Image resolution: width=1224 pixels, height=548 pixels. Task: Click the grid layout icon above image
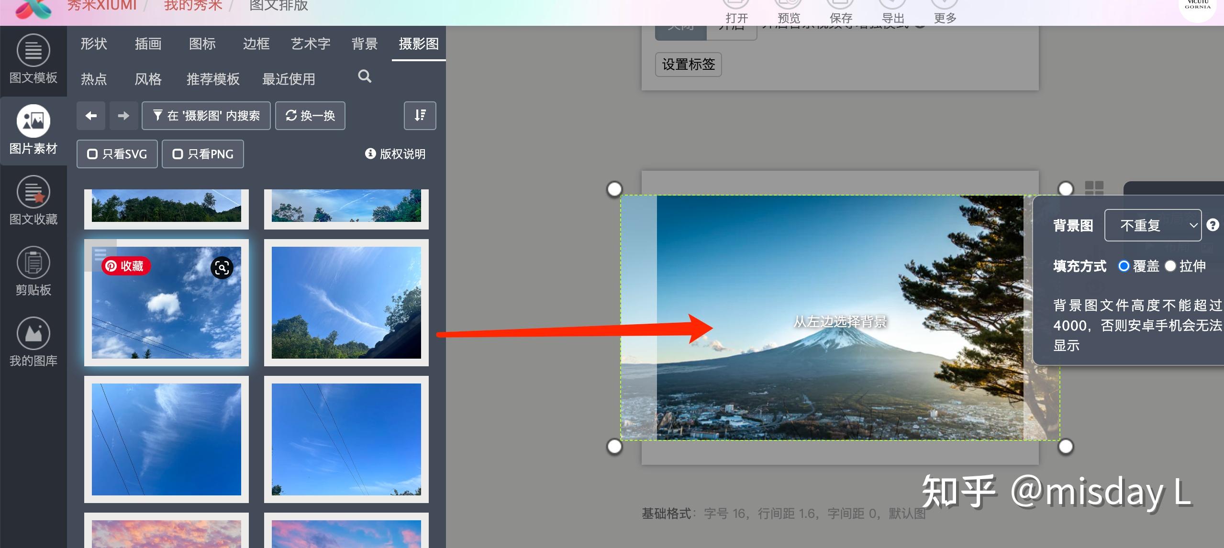pyautogui.click(x=1094, y=188)
